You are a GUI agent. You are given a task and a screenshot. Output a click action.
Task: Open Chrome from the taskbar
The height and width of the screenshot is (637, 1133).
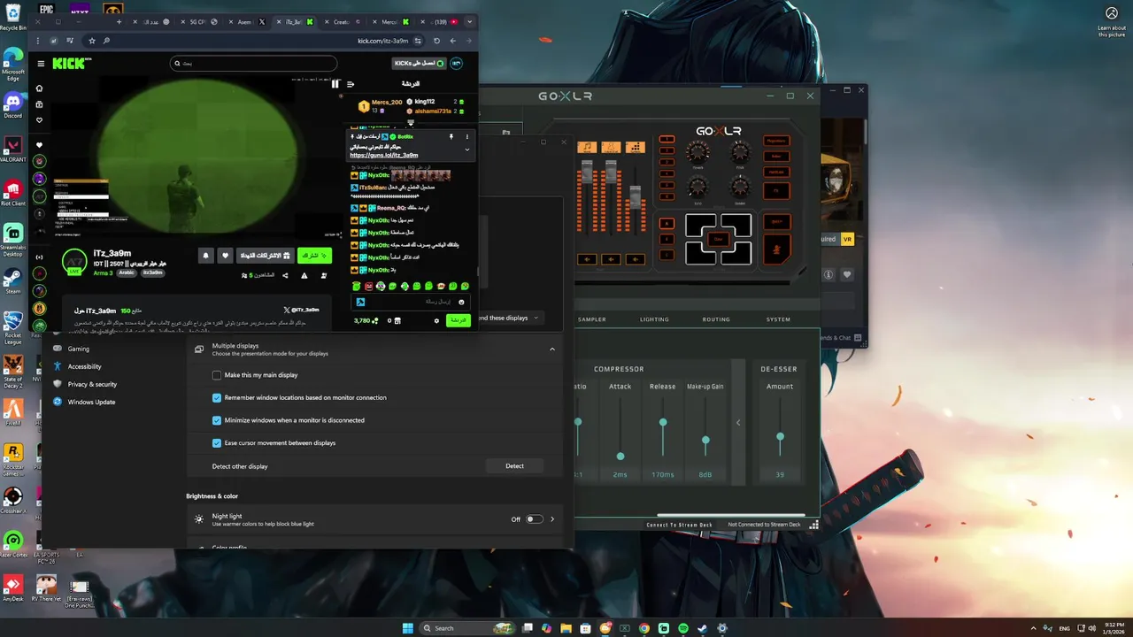[644, 628]
